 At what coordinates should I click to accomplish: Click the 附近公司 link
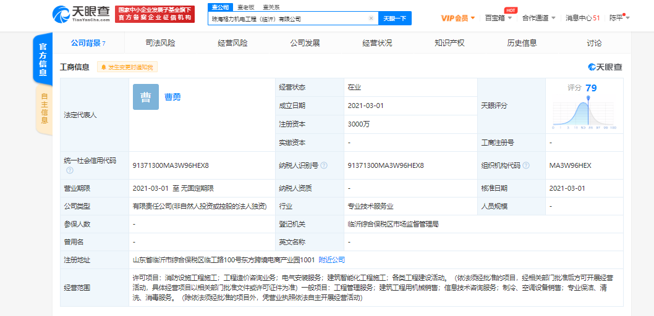point(332,260)
